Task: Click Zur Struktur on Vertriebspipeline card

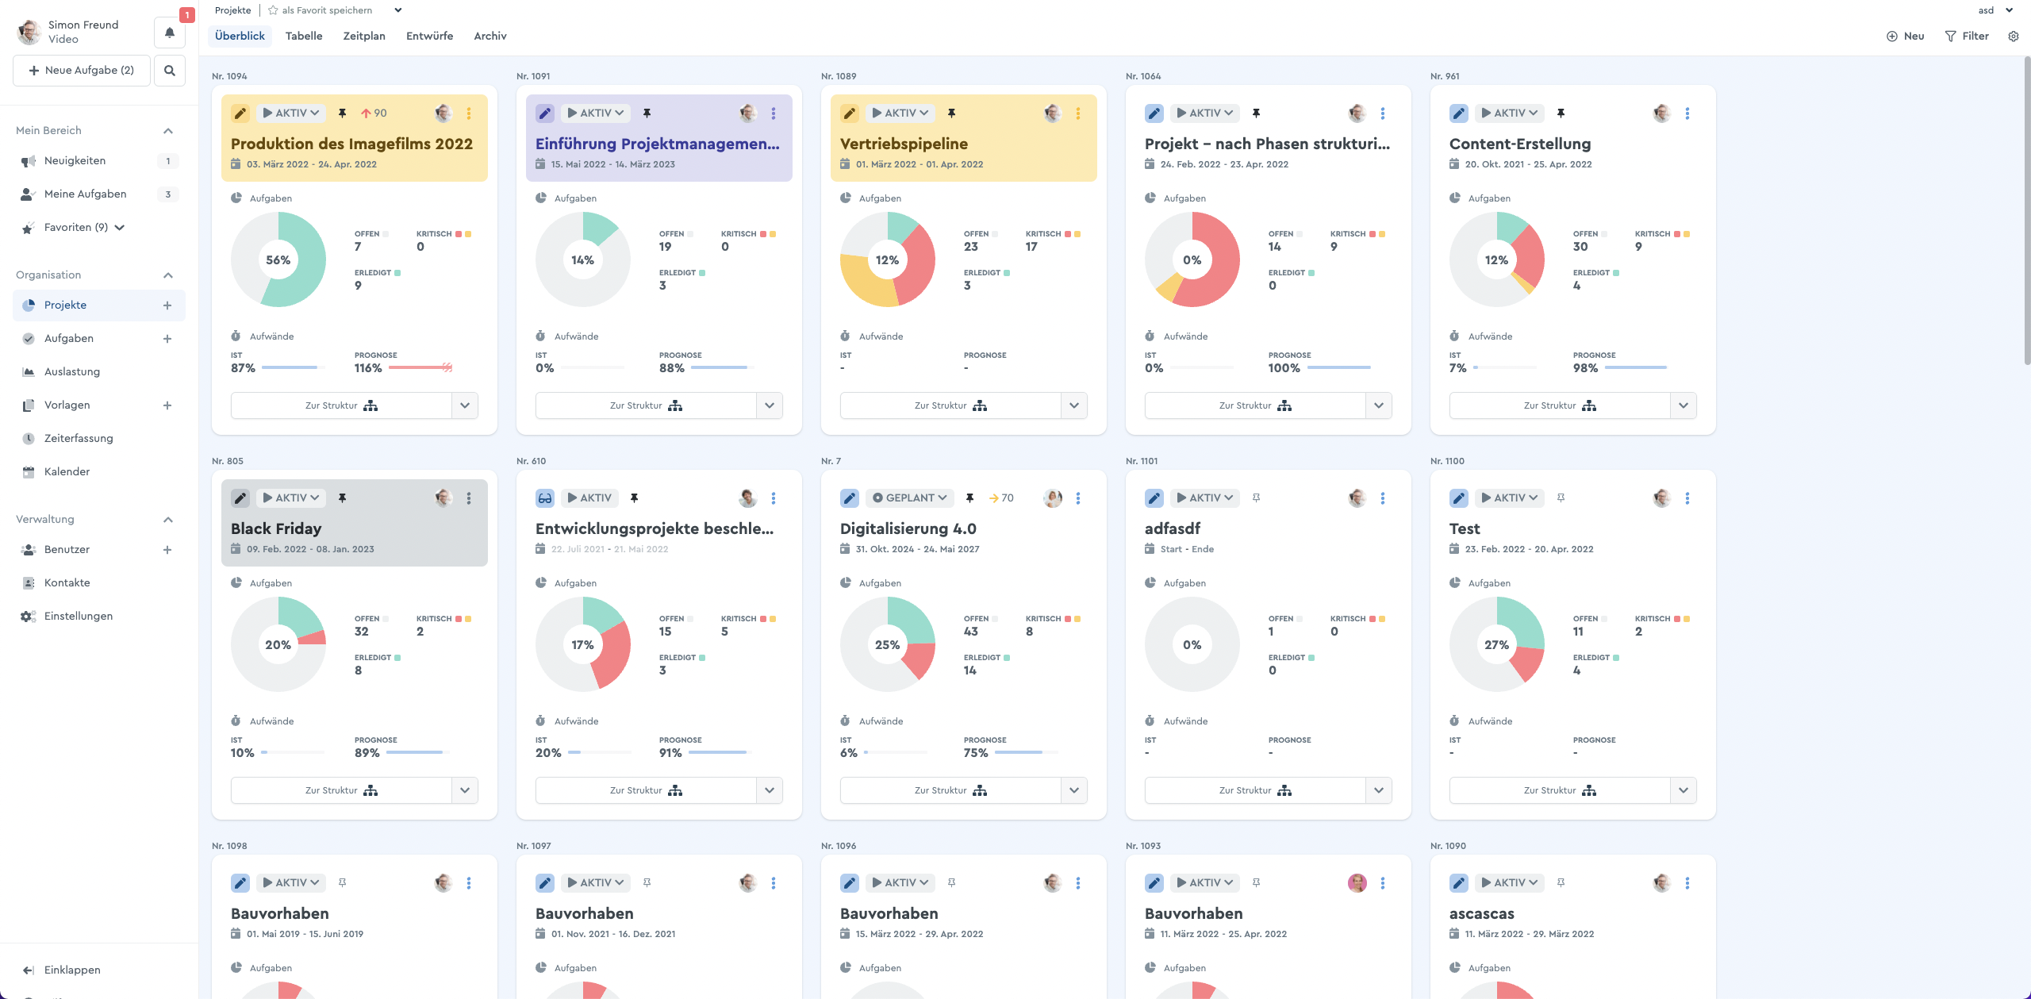Action: (950, 405)
